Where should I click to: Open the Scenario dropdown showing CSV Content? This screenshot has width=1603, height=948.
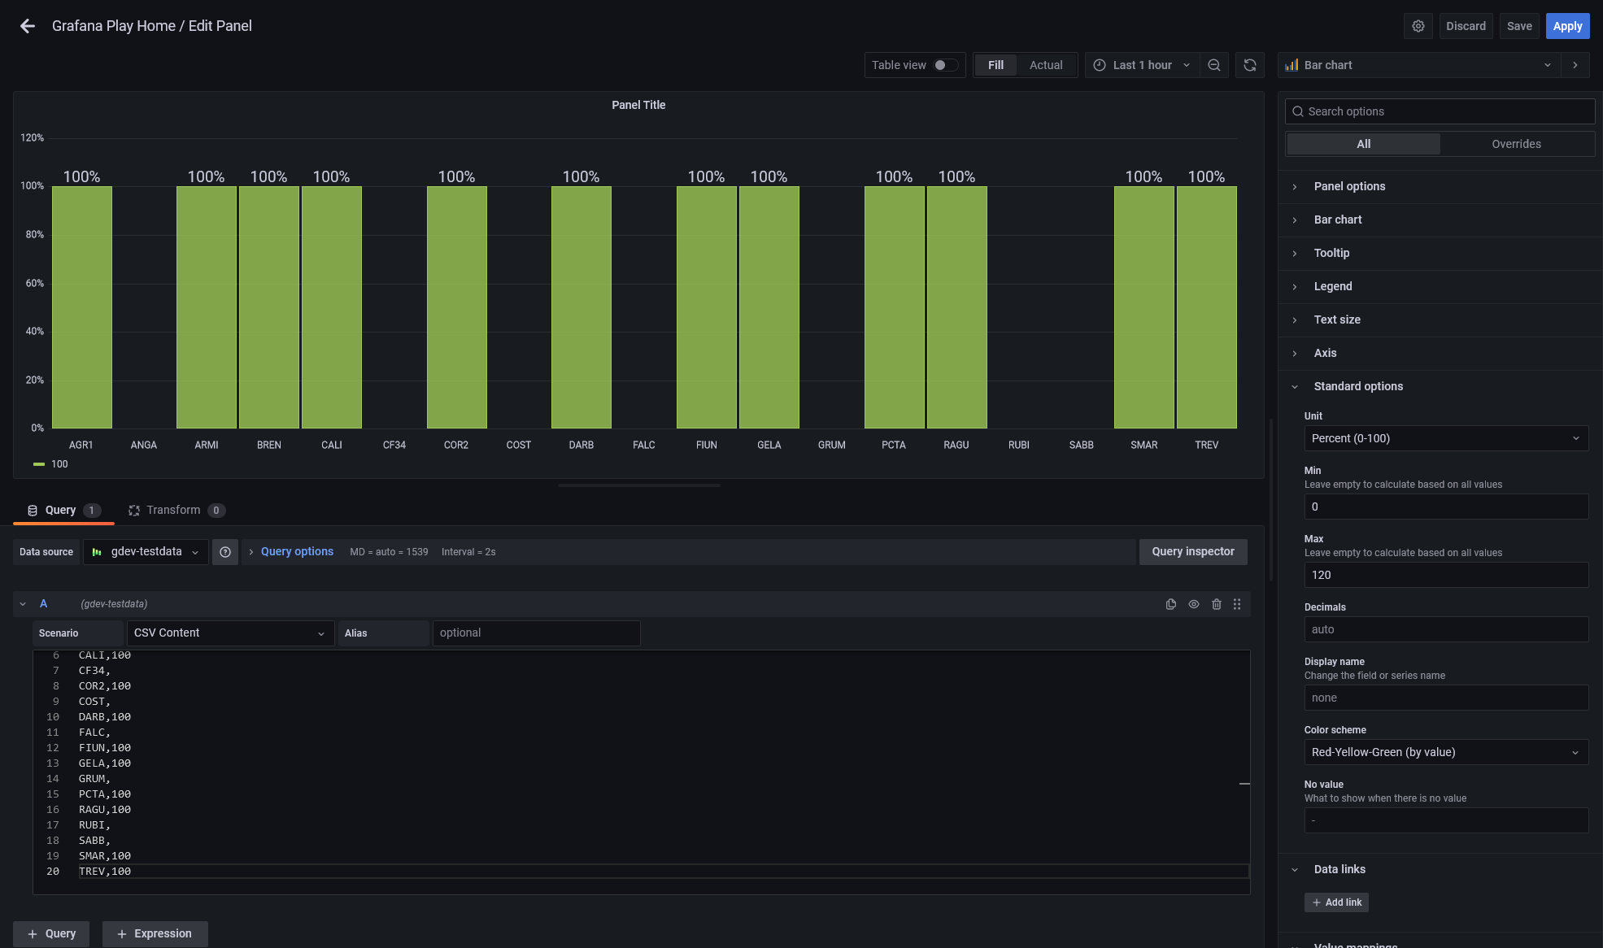(230, 633)
